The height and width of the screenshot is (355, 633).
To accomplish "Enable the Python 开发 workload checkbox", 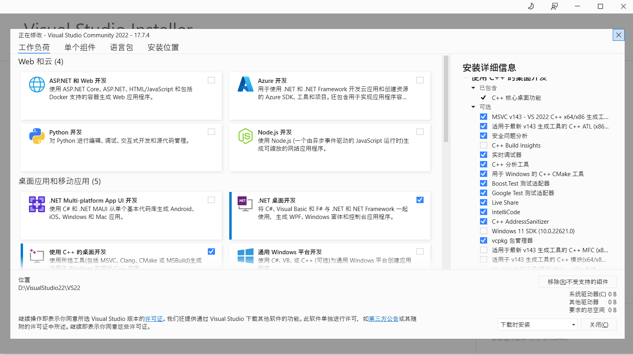I will (x=211, y=132).
